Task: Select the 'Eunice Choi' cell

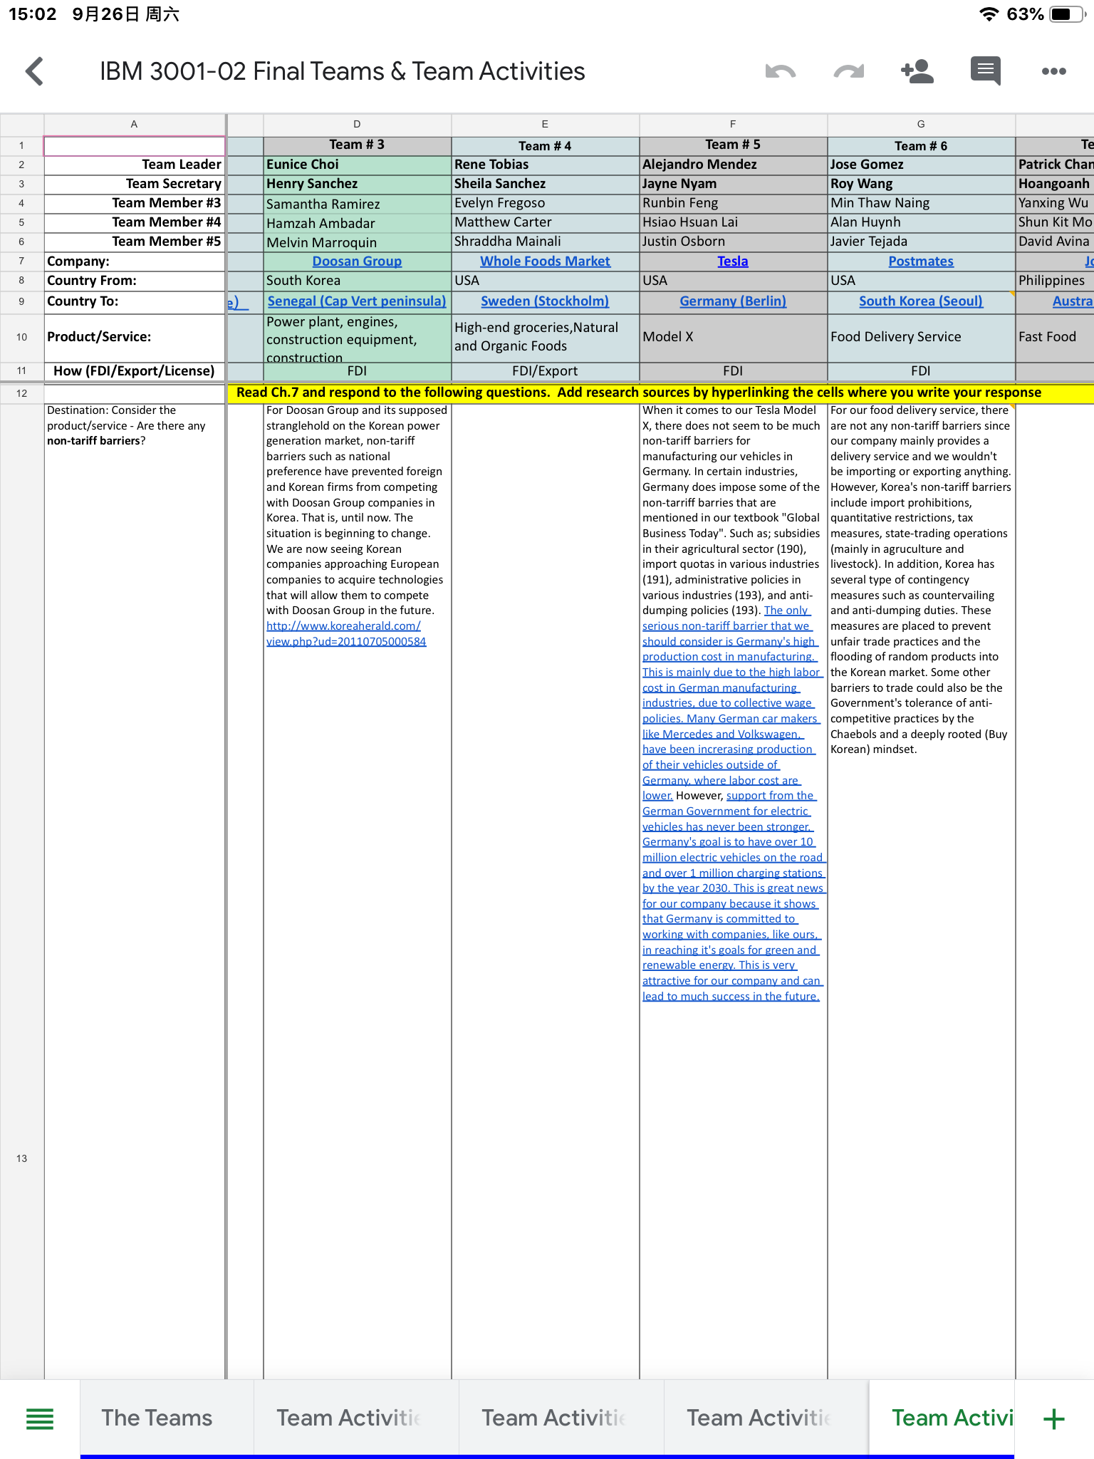Action: pos(357,165)
